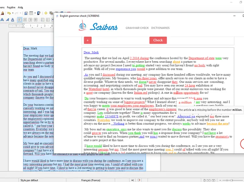Viewport: 244px width, 182px height.
Task: Click the underlined word 'Waterford'
Action: (95, 89)
